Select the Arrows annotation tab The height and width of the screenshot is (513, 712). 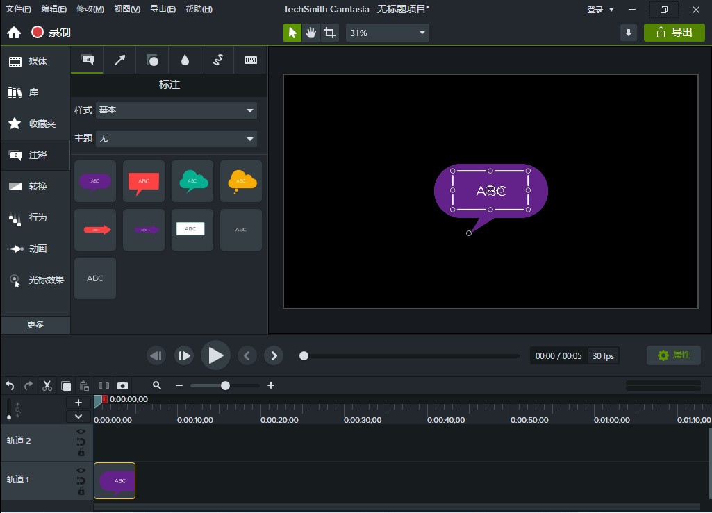pos(119,60)
